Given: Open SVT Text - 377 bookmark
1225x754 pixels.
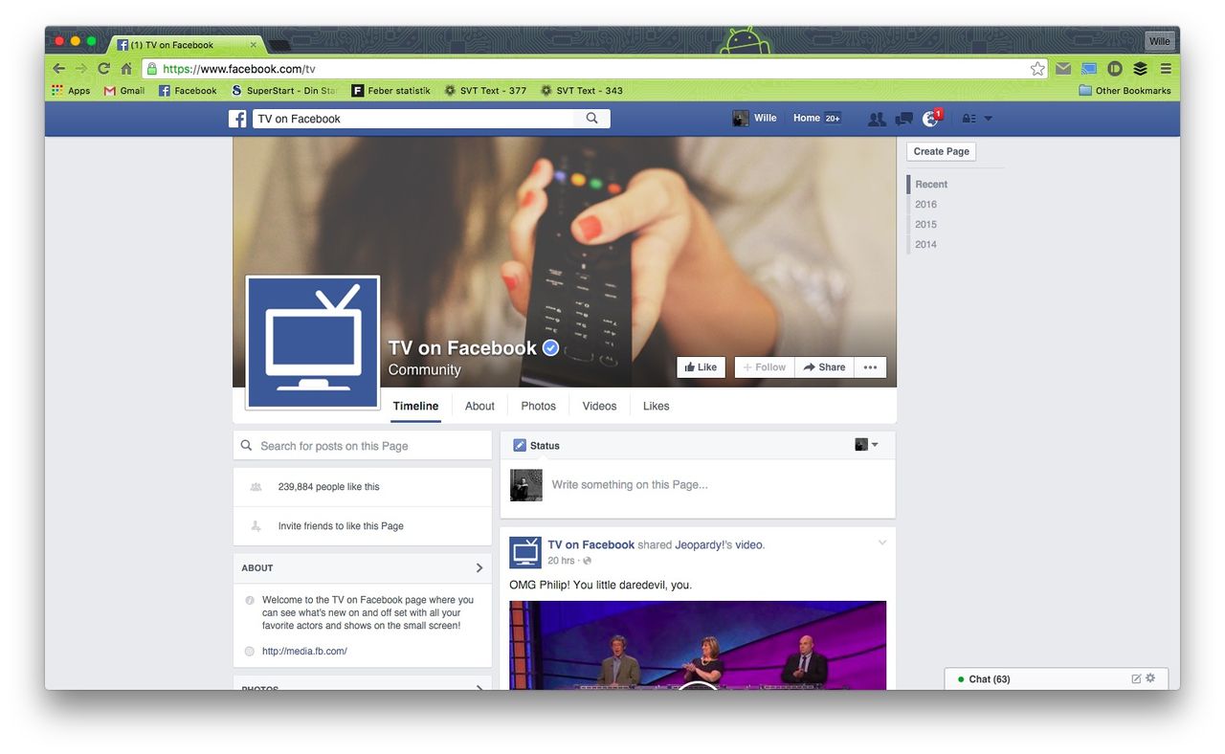Looking at the screenshot, I should 485,91.
